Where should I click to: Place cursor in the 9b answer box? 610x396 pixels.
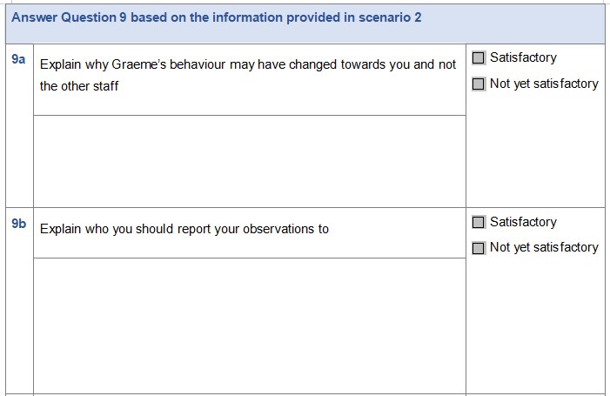pyautogui.click(x=249, y=326)
